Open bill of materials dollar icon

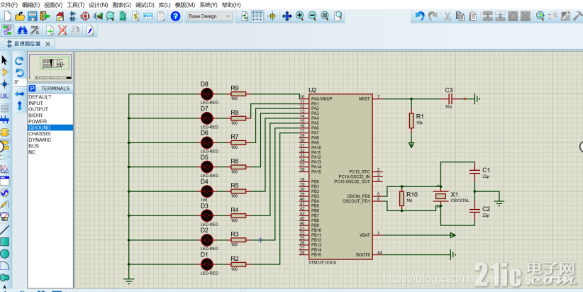[135, 16]
